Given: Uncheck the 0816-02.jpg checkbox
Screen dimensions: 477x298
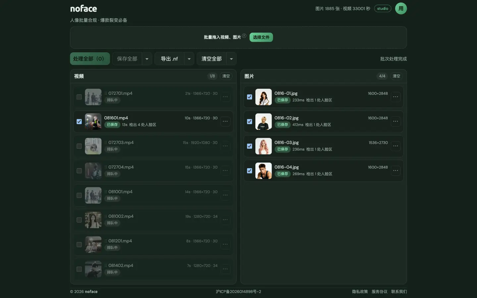Looking at the screenshot, I should pos(249,122).
